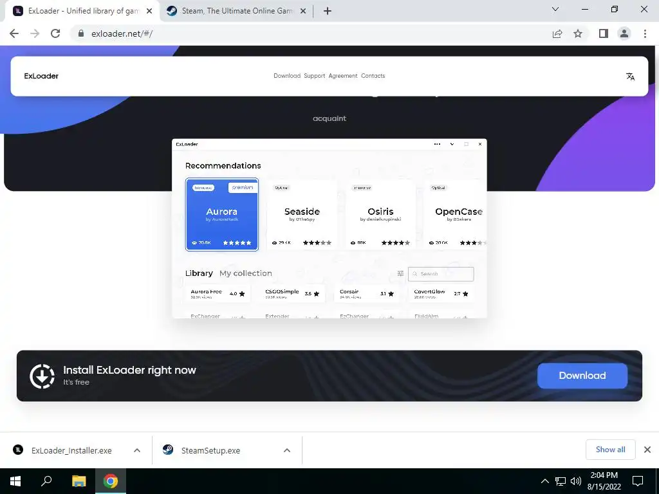
Task: Open the tab search chevron
Action: 555,9
